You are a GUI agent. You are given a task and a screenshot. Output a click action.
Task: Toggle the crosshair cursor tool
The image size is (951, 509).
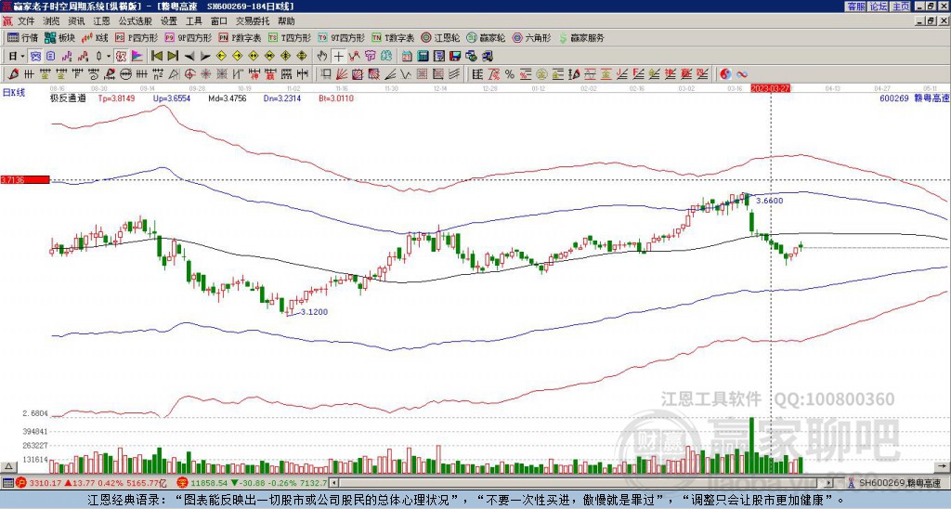tap(339, 56)
